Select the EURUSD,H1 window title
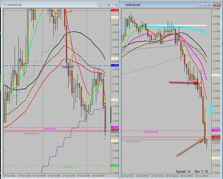The image size is (223, 179). 15,5
